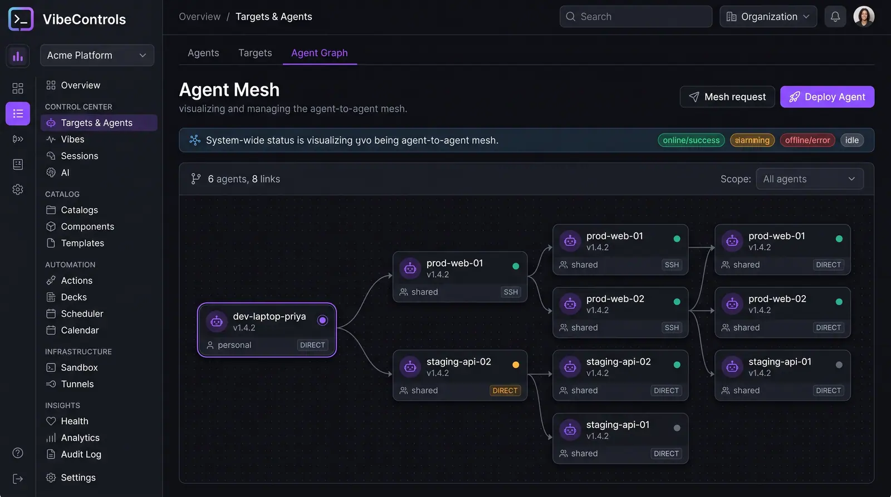891x497 pixels.
Task: Open Audit Log in the sidebar
Action: (x=99, y=454)
